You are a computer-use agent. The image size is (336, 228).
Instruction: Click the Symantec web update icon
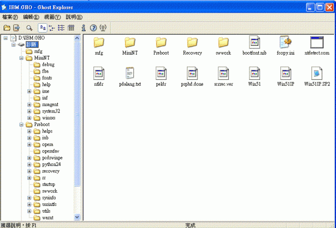tap(103, 28)
